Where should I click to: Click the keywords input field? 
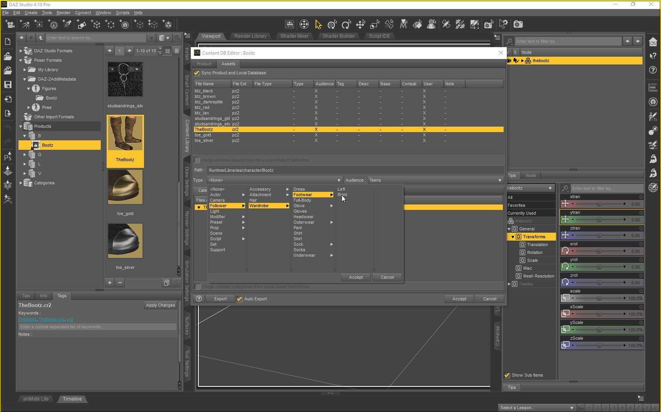(x=97, y=327)
